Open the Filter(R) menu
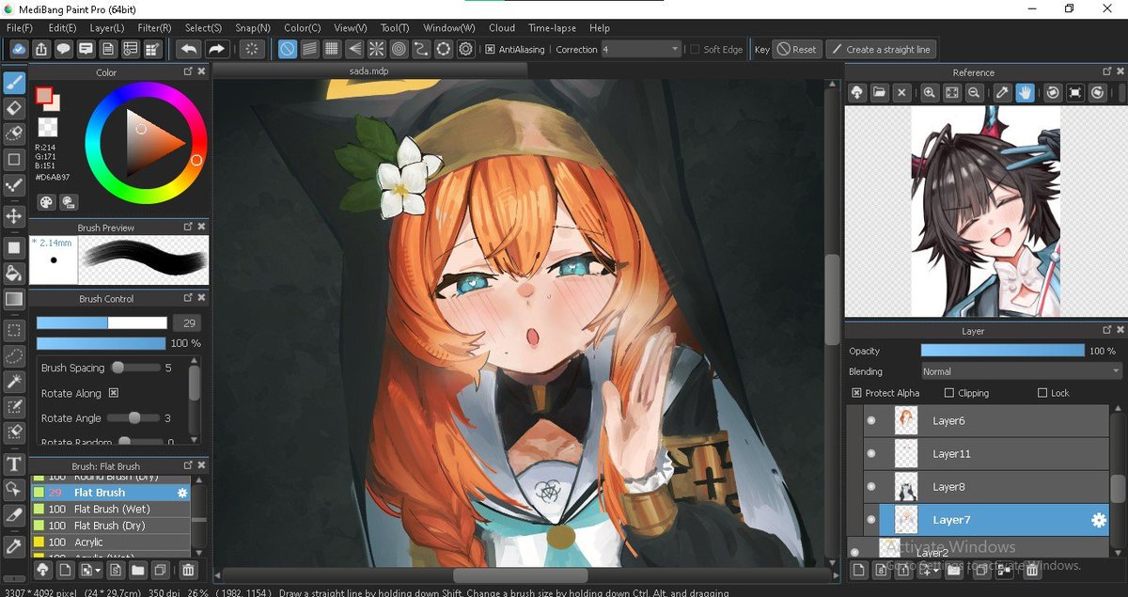The image size is (1128, 597). point(154,28)
